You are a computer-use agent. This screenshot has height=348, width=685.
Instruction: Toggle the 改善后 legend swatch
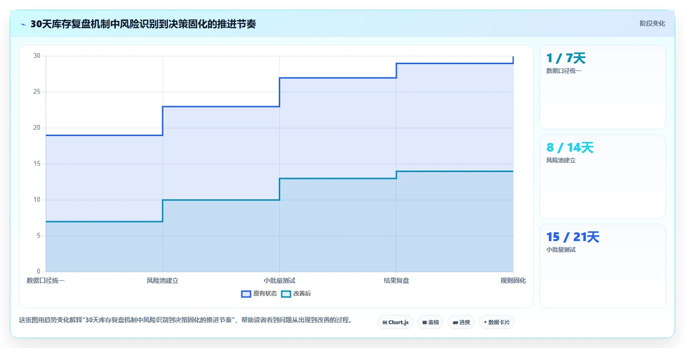[286, 294]
